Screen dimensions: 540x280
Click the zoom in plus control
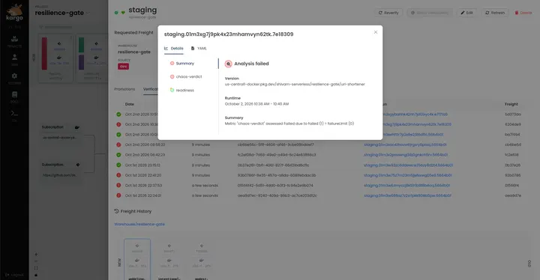[36, 255]
